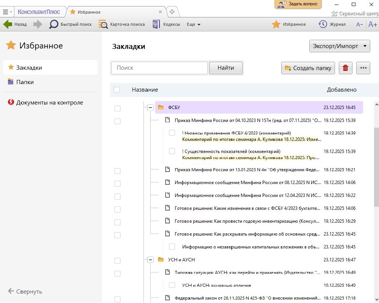Tick the select-all checkbox in header

[x=117, y=90]
